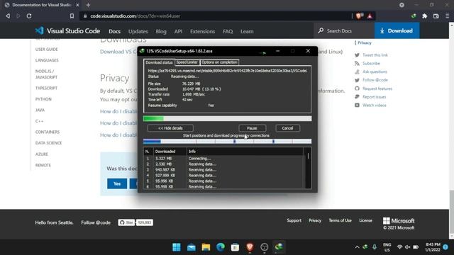Screen dimensions: 454x255
Task: Switch to the Speed Limiter tab
Action: point(187,62)
